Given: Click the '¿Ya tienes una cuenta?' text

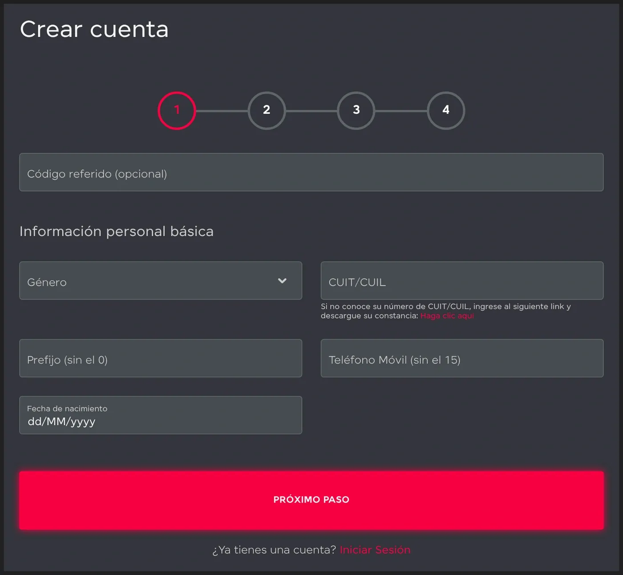Looking at the screenshot, I should tap(274, 550).
